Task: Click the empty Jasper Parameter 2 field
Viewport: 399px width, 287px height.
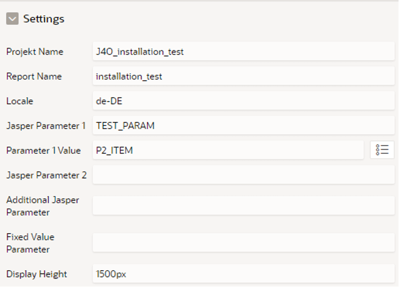Action: 244,175
